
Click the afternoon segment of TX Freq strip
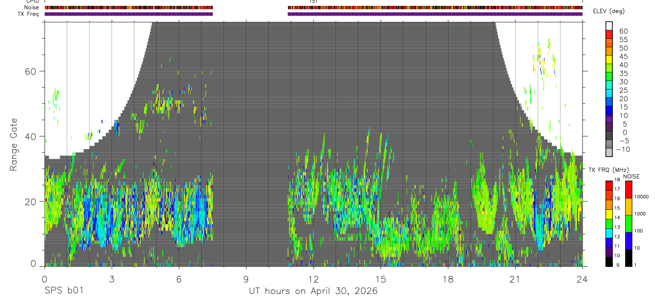click(435, 14)
